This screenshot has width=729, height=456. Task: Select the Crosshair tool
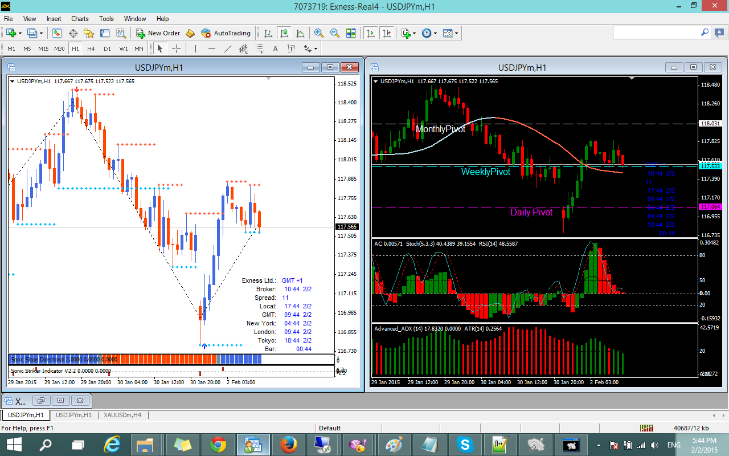(176, 48)
